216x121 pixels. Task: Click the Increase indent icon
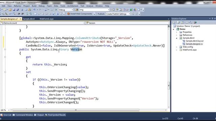[23, 14]
